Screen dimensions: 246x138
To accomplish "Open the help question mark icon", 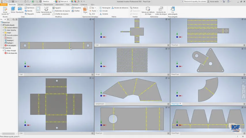I will click(228, 1).
